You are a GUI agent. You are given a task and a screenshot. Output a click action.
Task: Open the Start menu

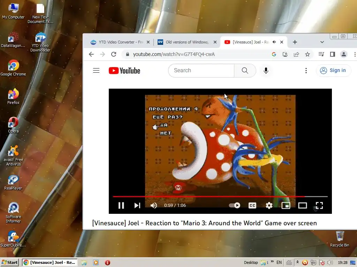click(x=10, y=262)
